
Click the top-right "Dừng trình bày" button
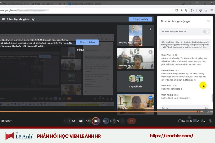(x=140, y=19)
